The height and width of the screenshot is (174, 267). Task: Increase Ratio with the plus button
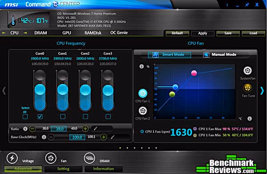(85, 128)
